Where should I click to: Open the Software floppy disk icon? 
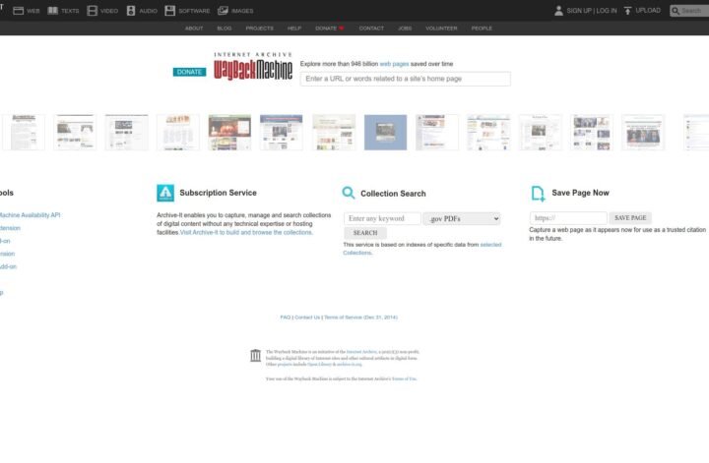[170, 11]
